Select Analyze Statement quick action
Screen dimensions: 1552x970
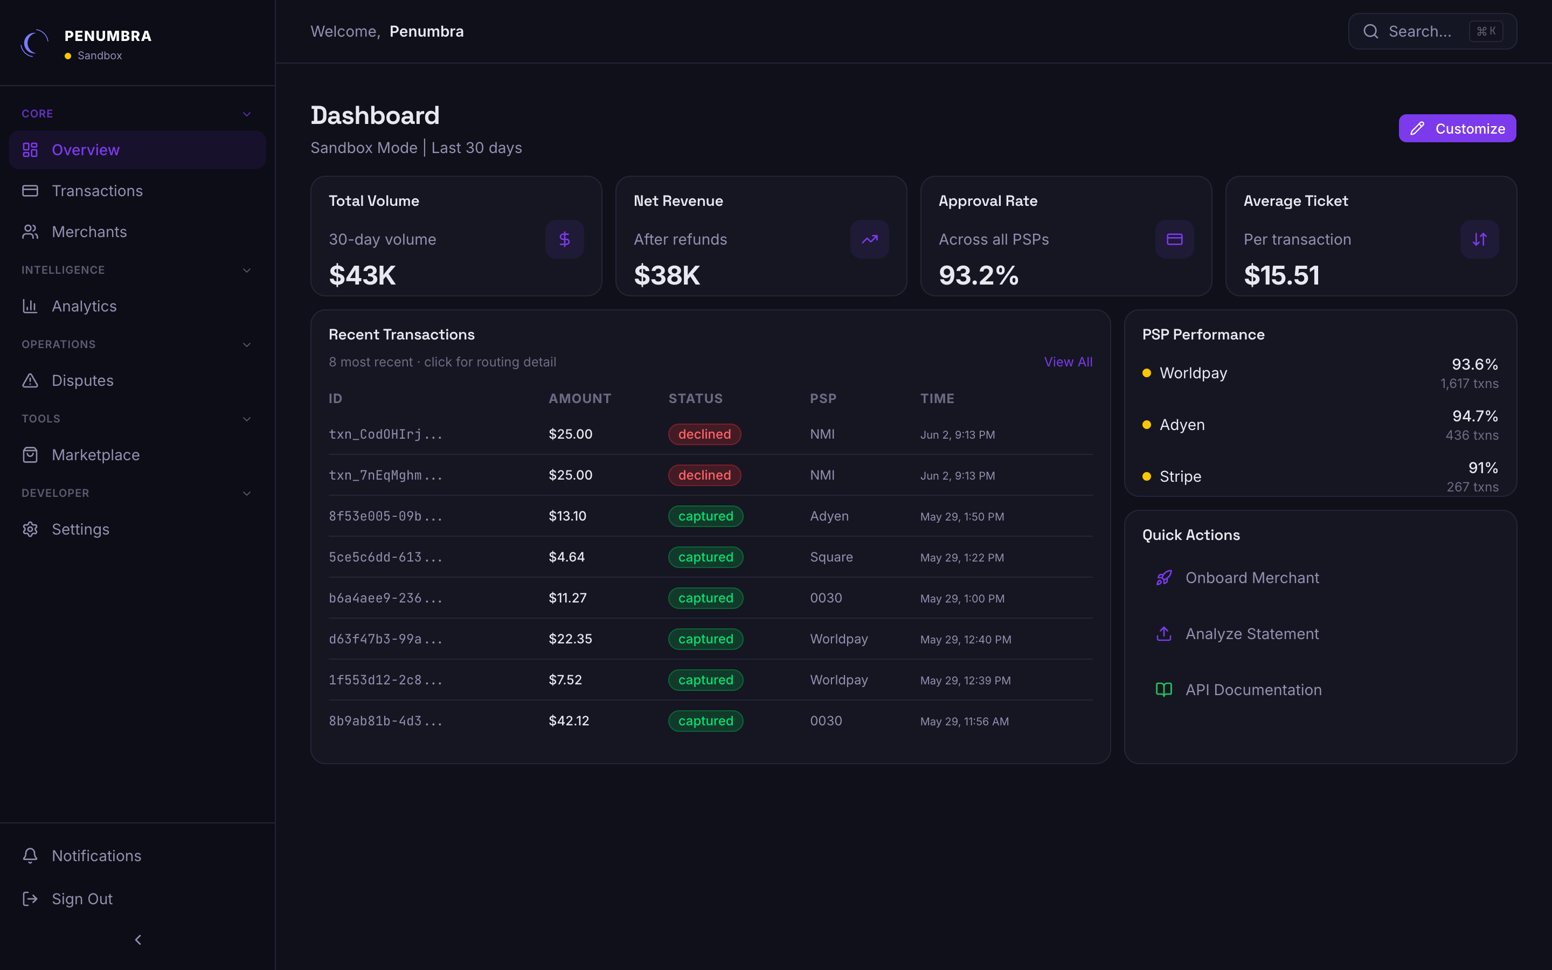1320,634
